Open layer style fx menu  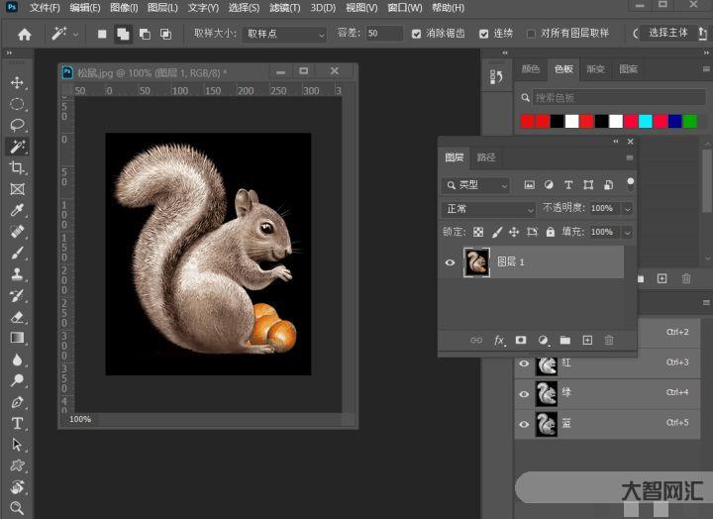pos(499,341)
